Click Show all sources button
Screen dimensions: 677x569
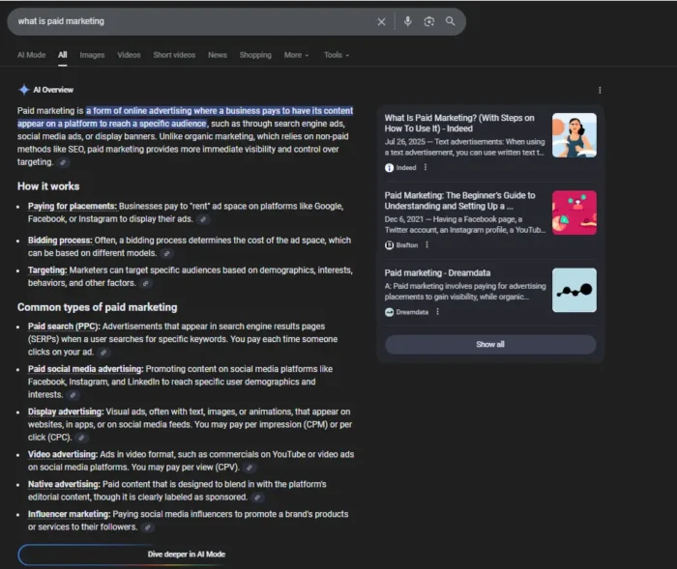click(490, 345)
